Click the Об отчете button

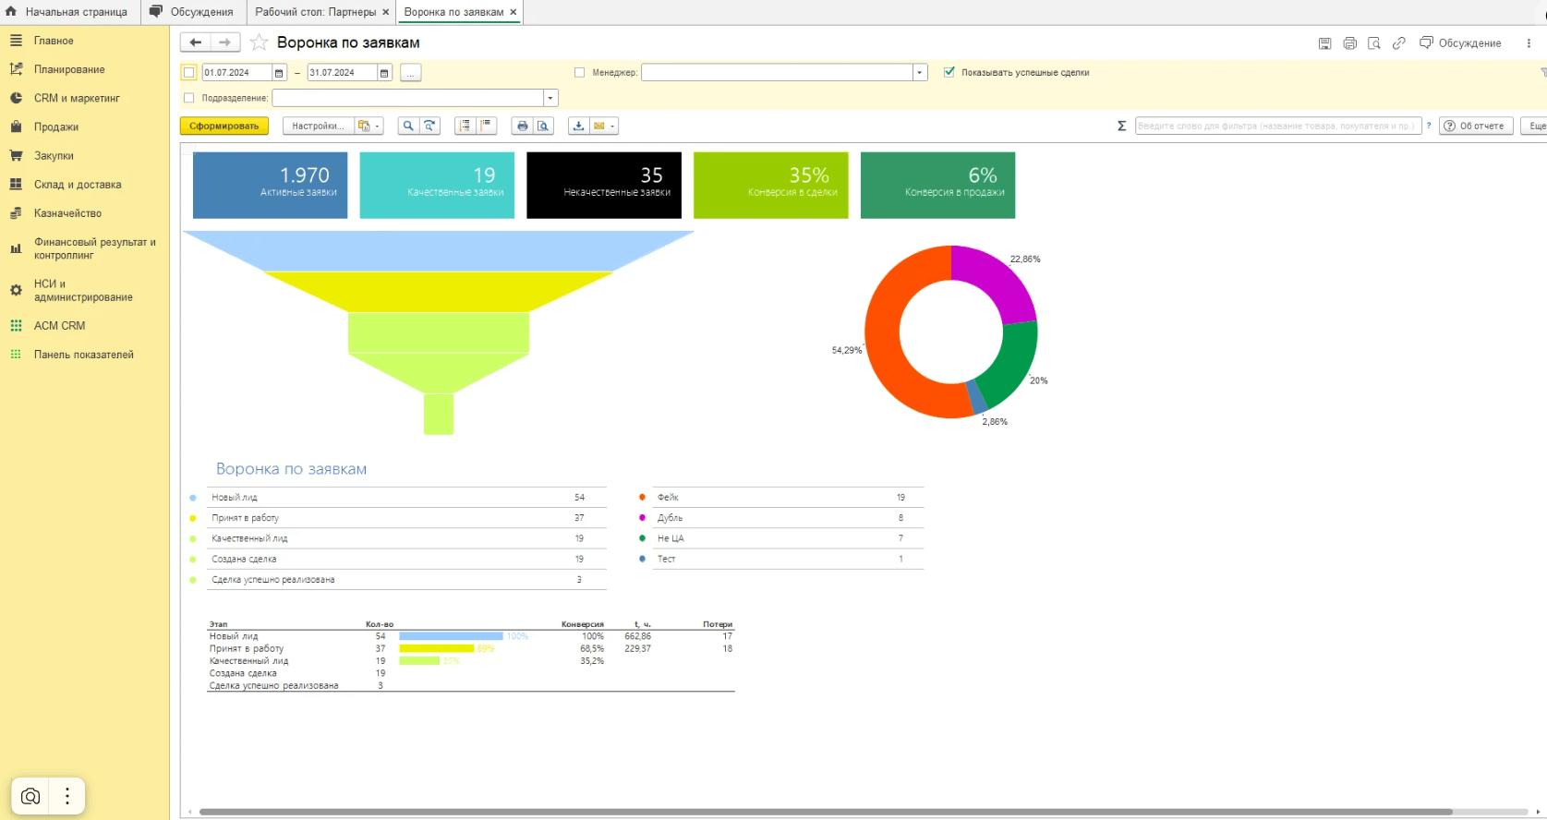tap(1475, 126)
